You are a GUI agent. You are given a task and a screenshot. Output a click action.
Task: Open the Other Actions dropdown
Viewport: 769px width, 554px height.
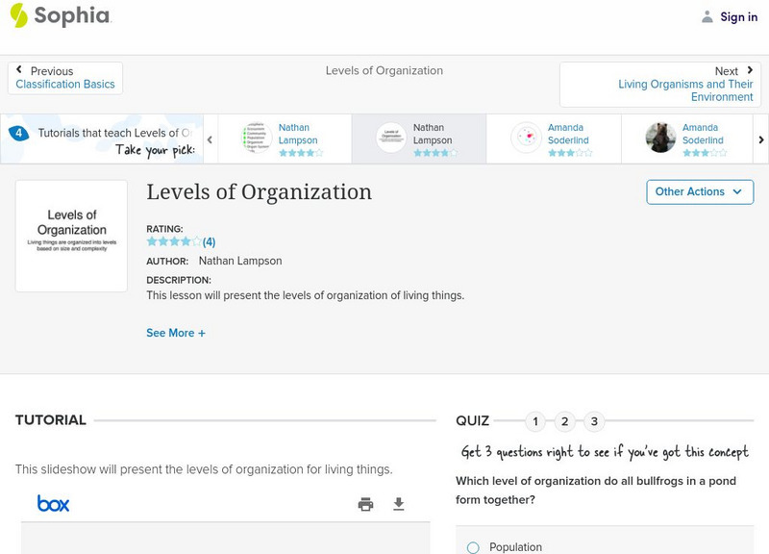[x=699, y=191]
